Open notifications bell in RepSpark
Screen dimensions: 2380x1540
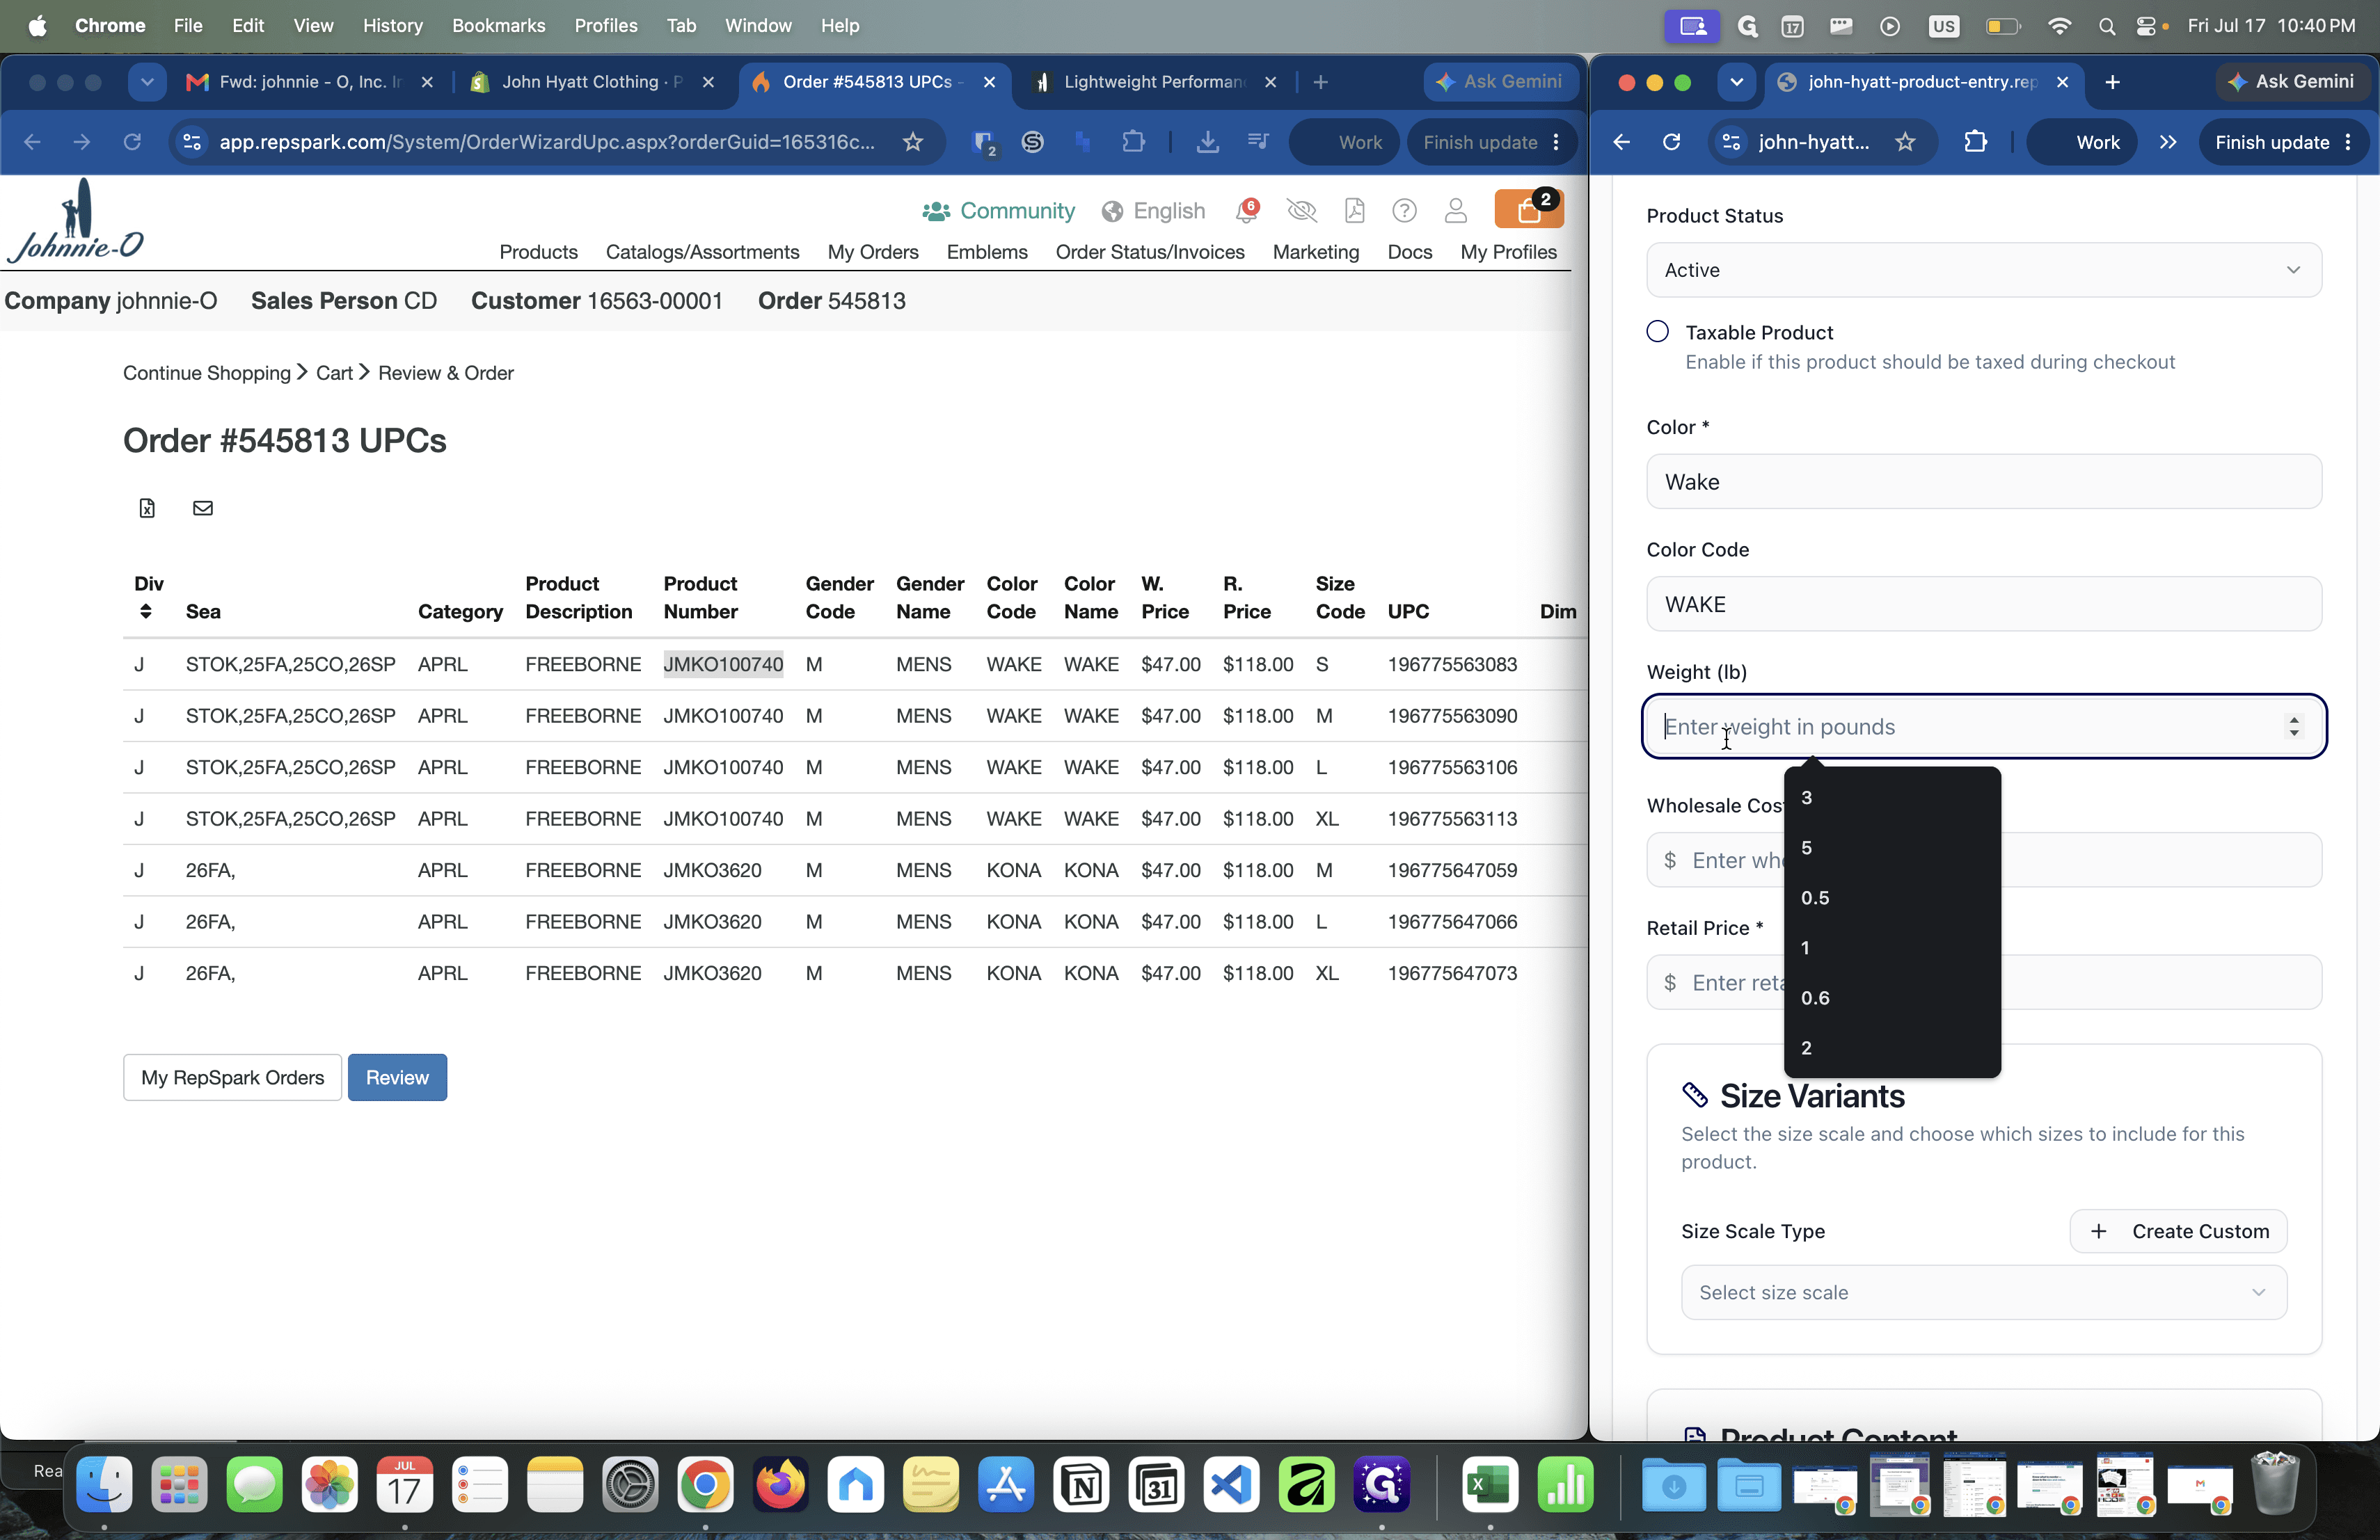(x=1247, y=210)
